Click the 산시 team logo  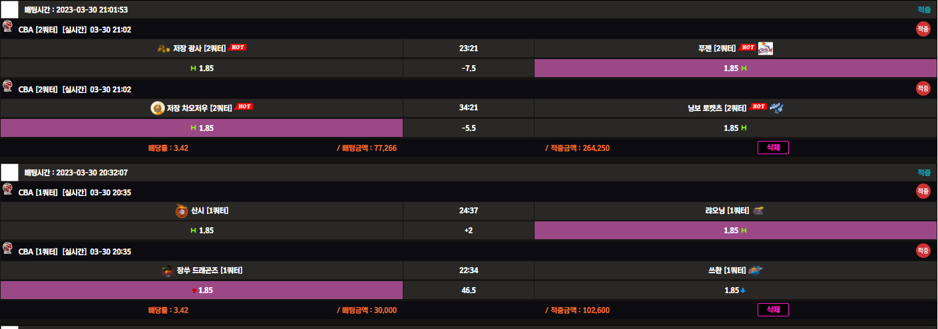pyautogui.click(x=181, y=211)
